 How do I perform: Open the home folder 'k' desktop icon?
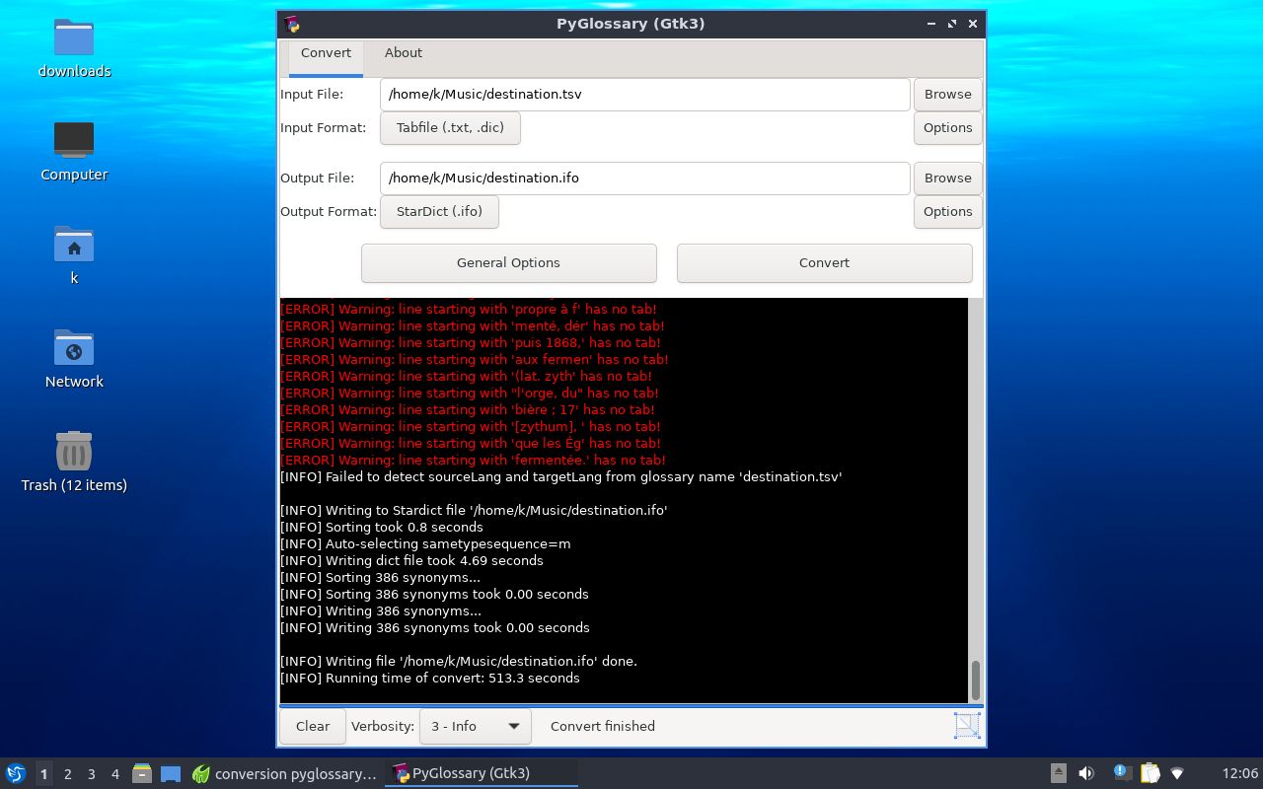tap(74, 244)
